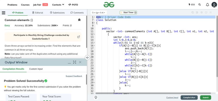Click 'Points: 2' text
218x101 pixels.
point(67,25)
